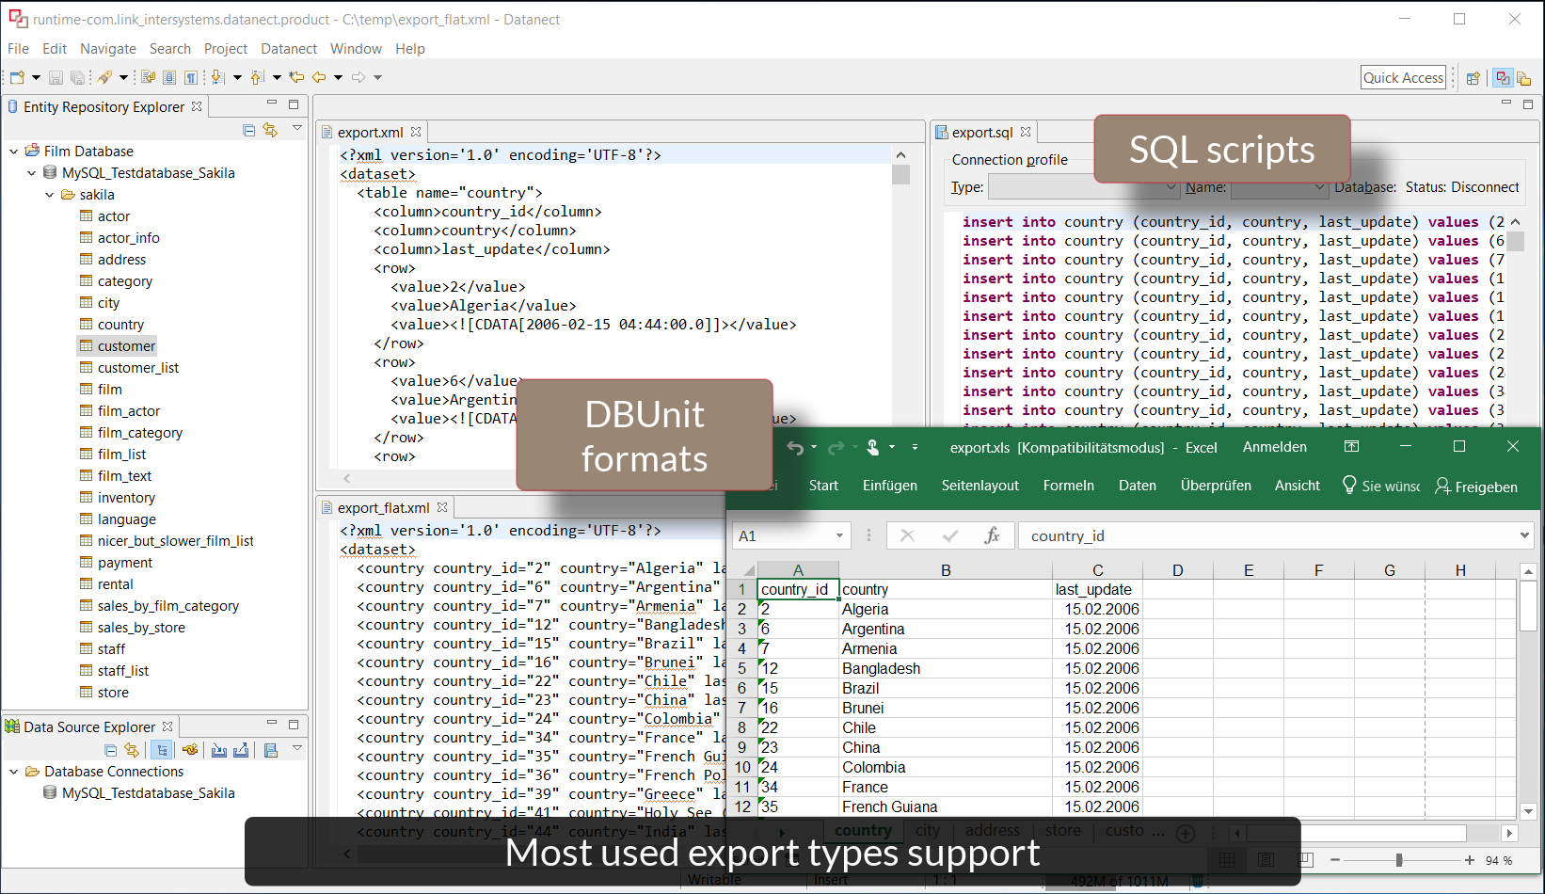Click the Excel zoom slider handle
Image resolution: width=1545 pixels, height=894 pixels.
(1399, 860)
